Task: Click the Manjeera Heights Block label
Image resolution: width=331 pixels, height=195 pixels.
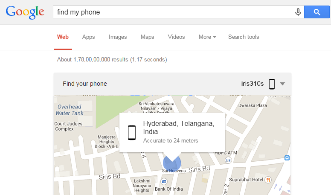Action: coord(107,142)
